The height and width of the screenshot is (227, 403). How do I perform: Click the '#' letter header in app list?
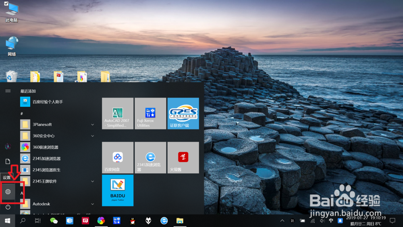(22, 113)
